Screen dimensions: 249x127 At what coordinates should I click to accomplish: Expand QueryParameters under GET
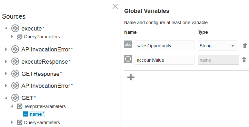pos(12,122)
